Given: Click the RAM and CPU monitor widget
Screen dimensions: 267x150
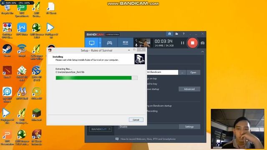Looking at the screenshot, I should coord(17,3).
